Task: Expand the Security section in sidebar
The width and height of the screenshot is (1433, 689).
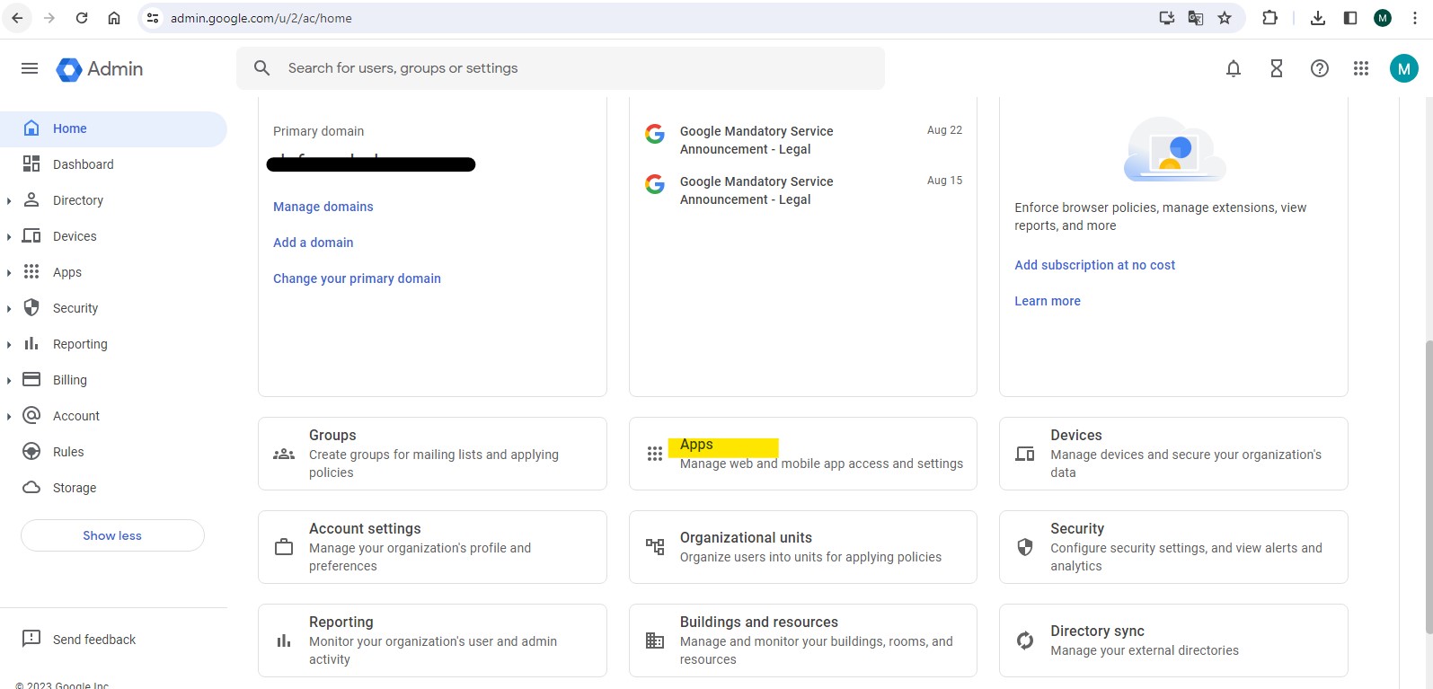Action: (9, 308)
